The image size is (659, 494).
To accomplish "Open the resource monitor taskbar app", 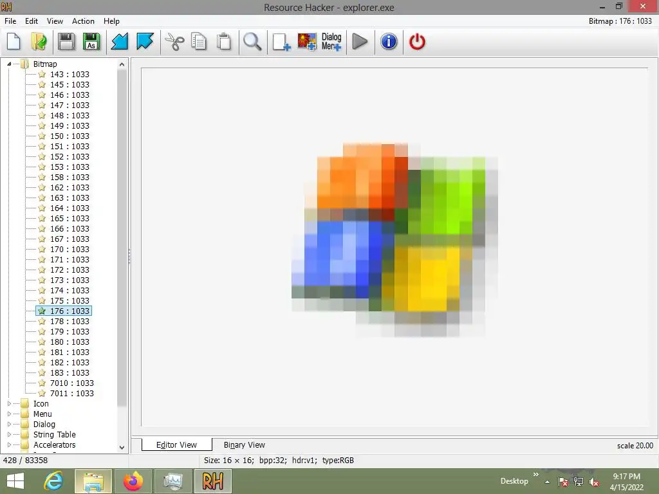I will [172, 481].
